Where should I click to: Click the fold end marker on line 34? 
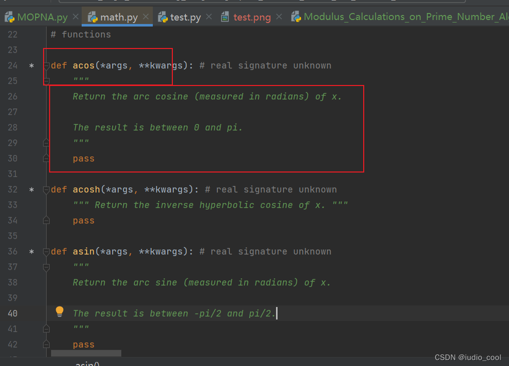[x=46, y=220]
